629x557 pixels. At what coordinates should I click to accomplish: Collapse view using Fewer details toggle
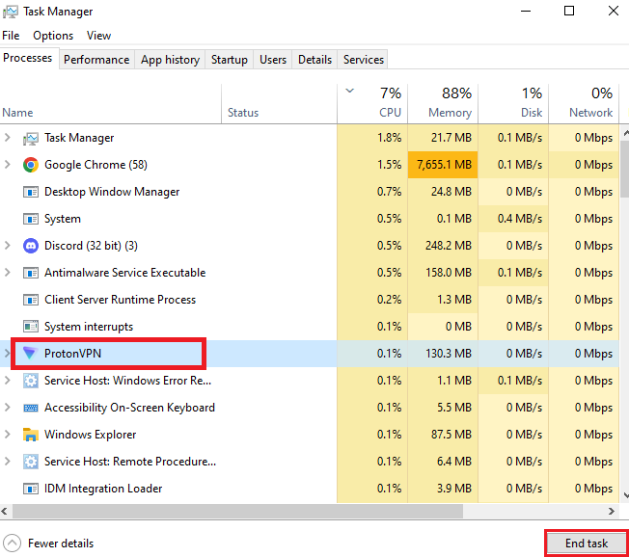[x=13, y=544]
